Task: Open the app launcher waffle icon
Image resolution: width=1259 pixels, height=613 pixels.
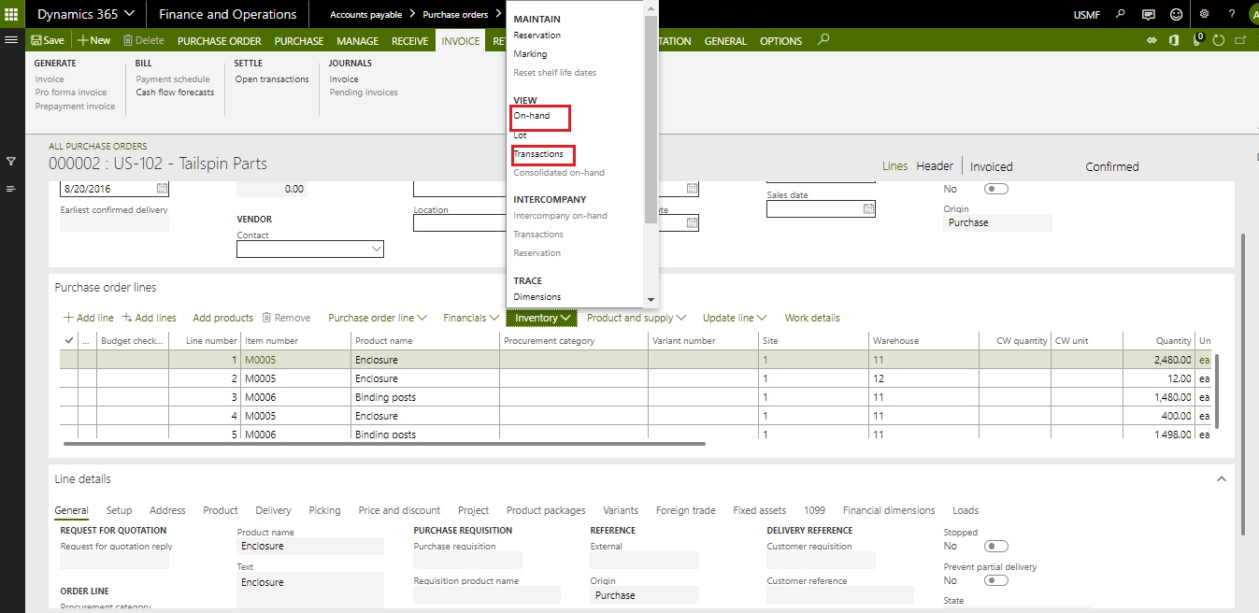Action: coord(11,14)
